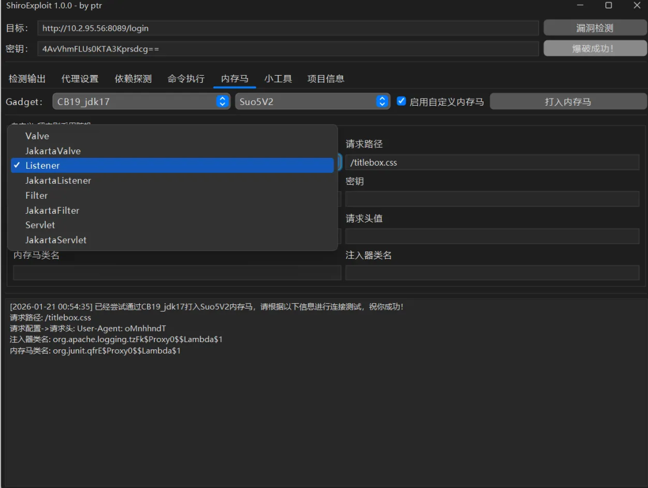Choose the Servlet option
The image size is (648, 488).
tap(172, 225)
